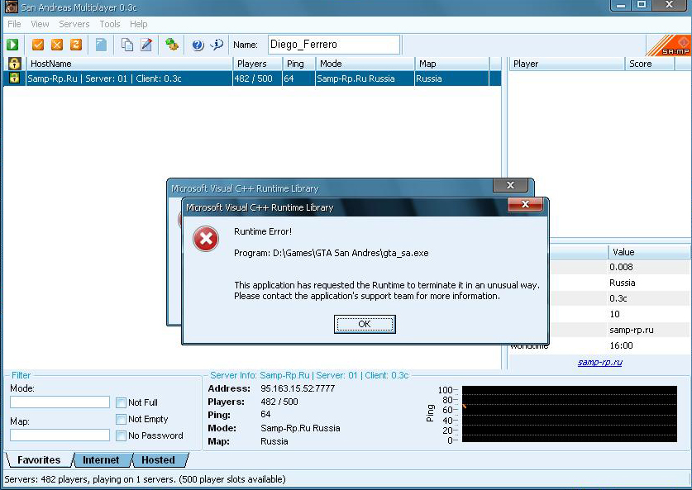Click the Samp-Rp.Ru Russia mode cell in list
The width and height of the screenshot is (692, 490).
pos(356,78)
